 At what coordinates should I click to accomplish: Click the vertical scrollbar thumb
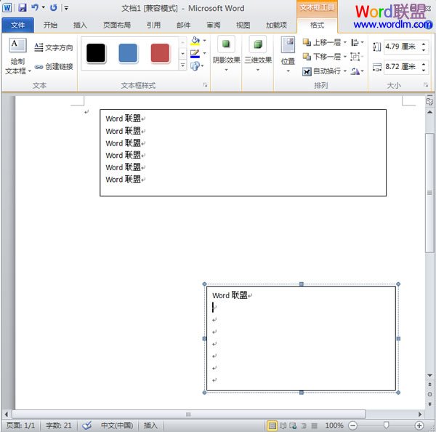click(x=429, y=193)
